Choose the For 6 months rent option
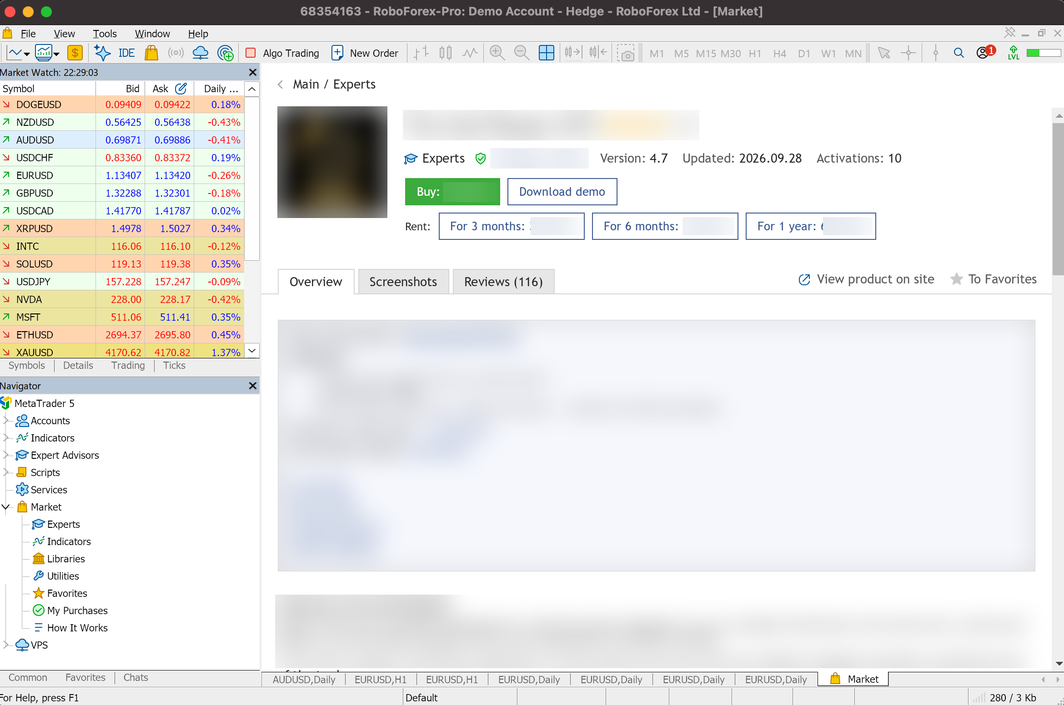The width and height of the screenshot is (1064, 705). [x=665, y=226]
